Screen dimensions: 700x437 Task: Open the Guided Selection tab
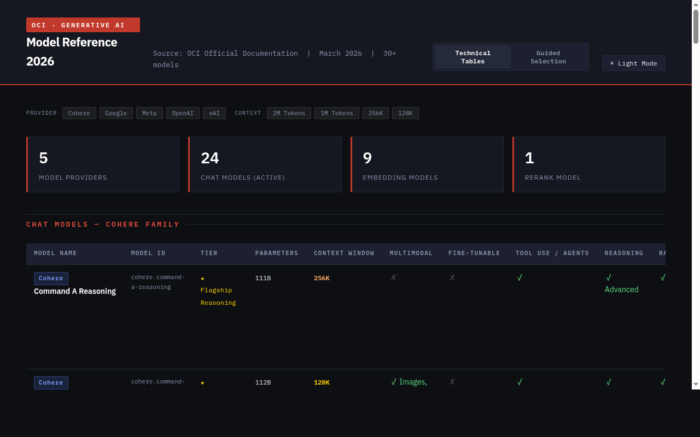548,57
